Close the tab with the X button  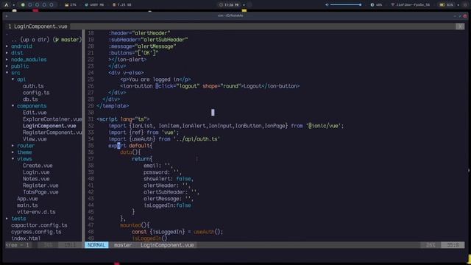[x=460, y=26]
